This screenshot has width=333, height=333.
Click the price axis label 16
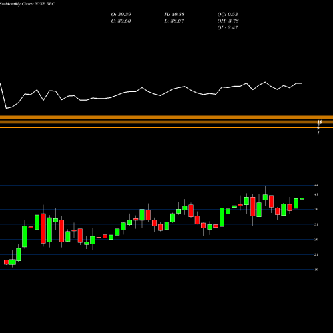pyautogui.click(x=316, y=270)
